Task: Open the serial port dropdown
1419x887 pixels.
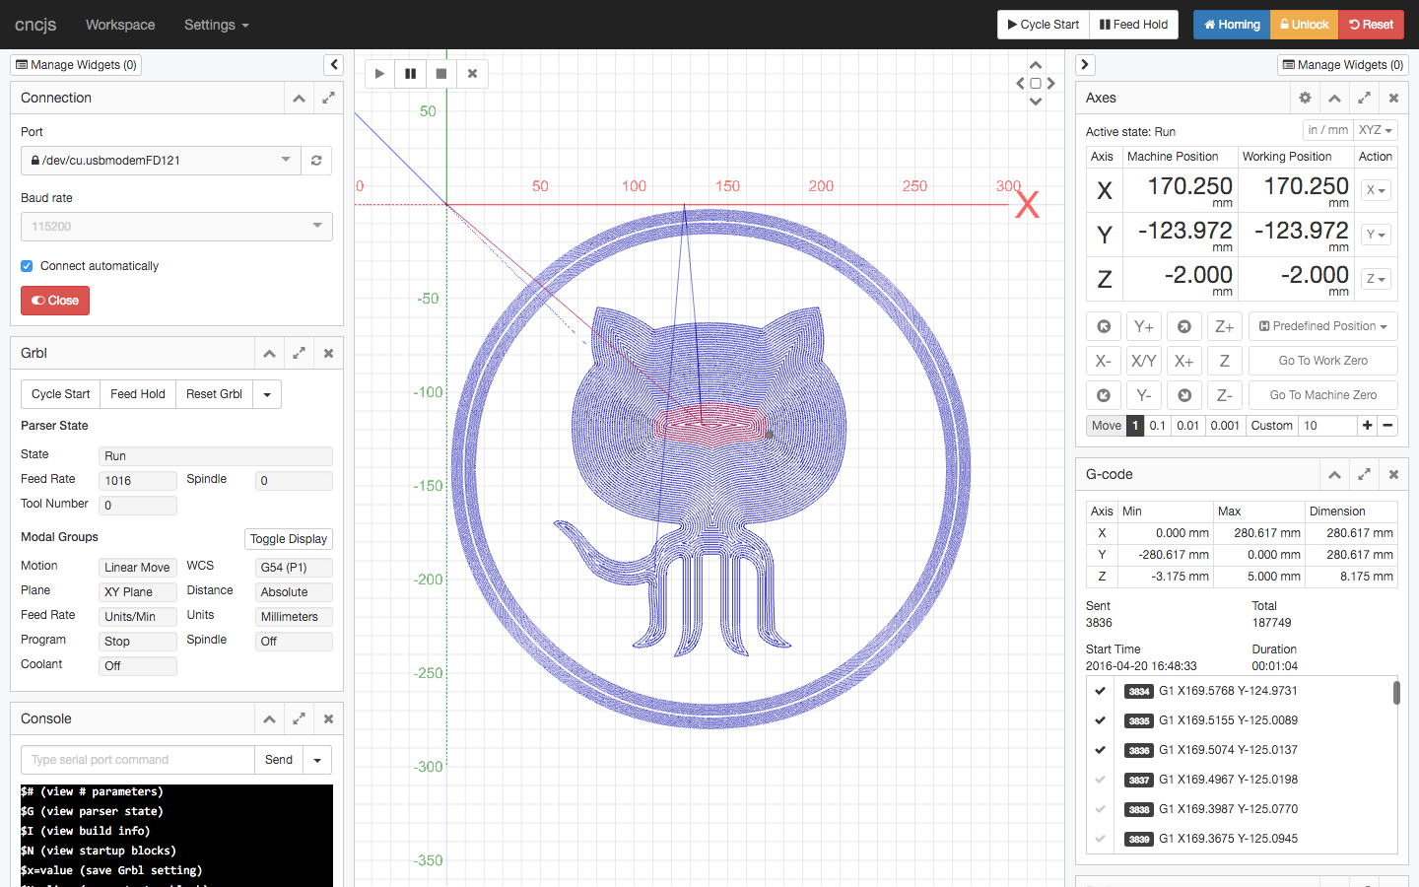Action: point(161,161)
